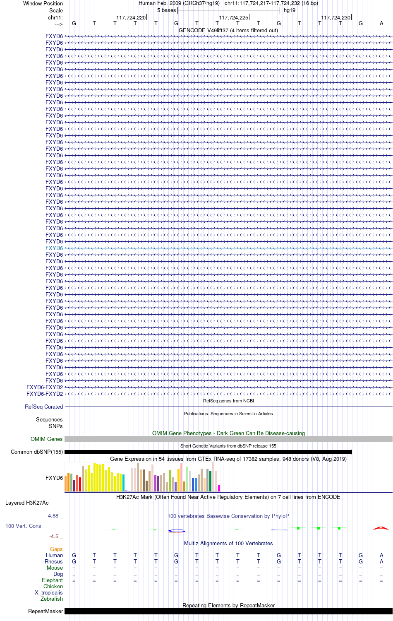This screenshot has width=393, height=621.
Task: Click the Scale label
Action: coord(56,10)
